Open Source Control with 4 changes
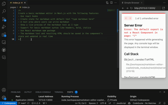Image resolution: width=168 pixels, height=105 pixels. (4, 19)
